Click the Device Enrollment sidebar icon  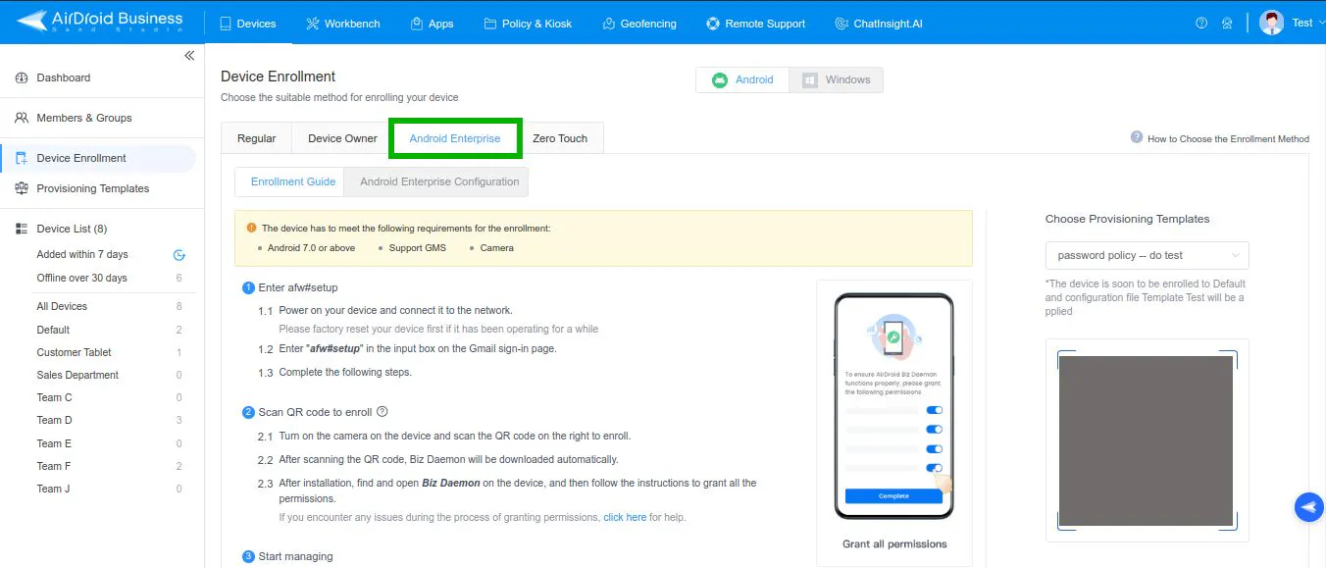(x=22, y=158)
